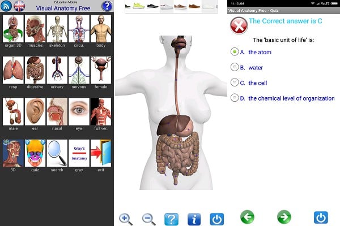The image size is (340, 226).
Task: Open the digestive system section
Action: pyautogui.click(x=35, y=70)
